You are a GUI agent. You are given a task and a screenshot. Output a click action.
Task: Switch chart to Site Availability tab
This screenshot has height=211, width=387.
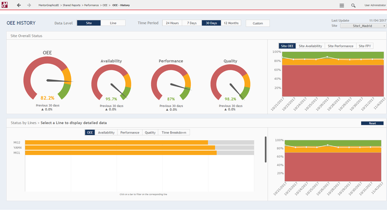310,46
